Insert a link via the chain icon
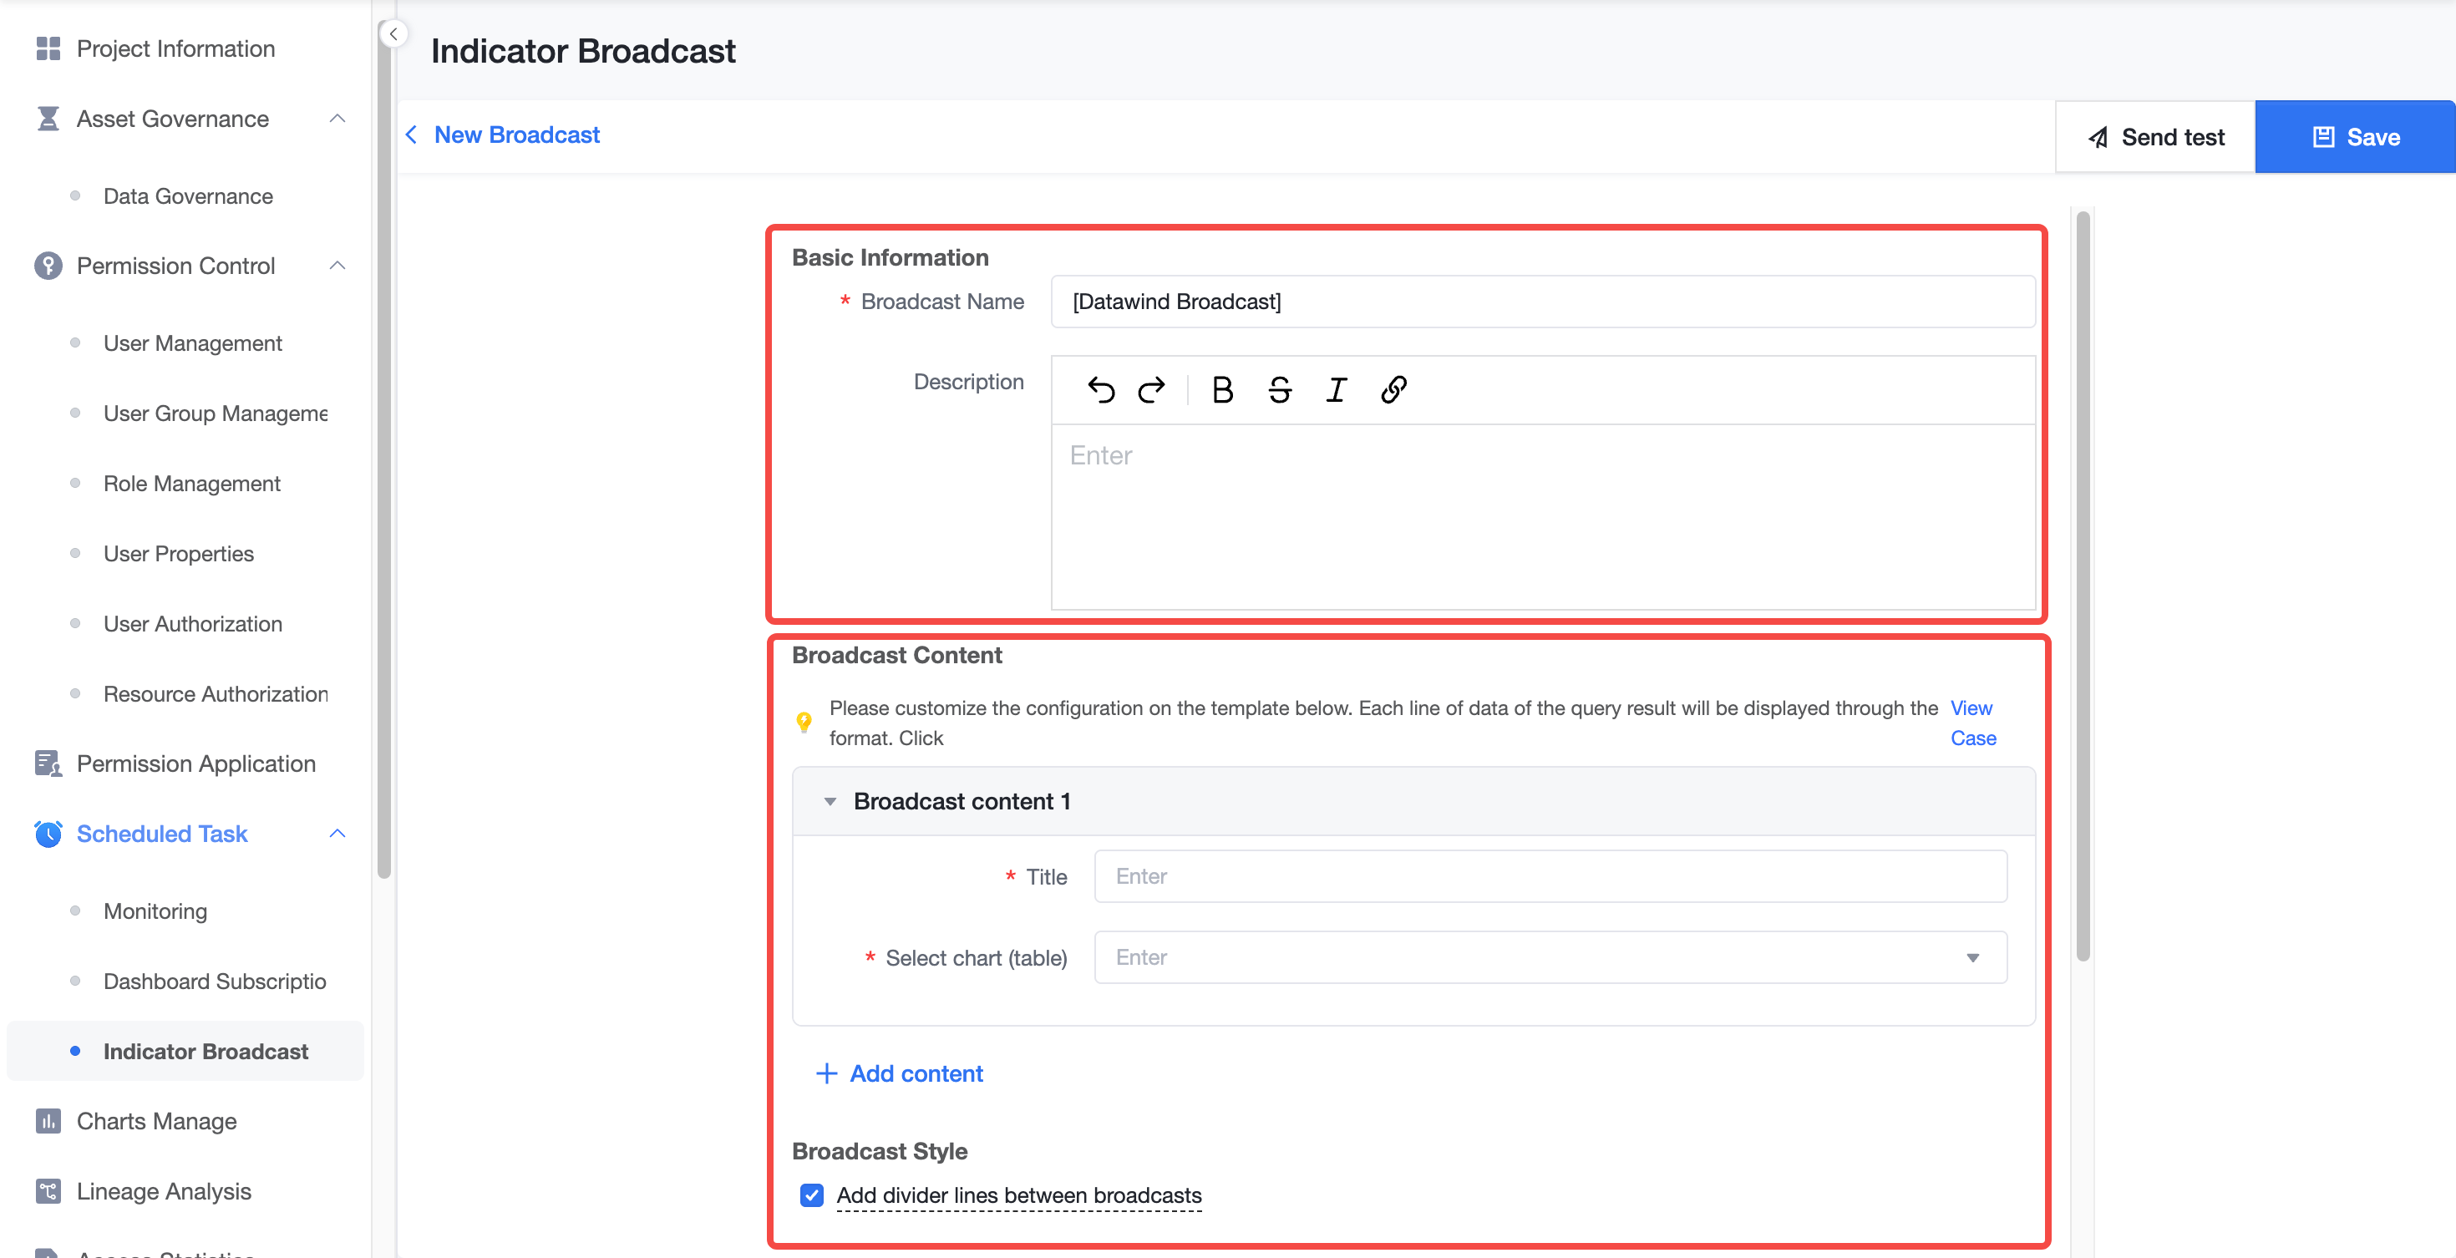2456x1258 pixels. [x=1394, y=390]
